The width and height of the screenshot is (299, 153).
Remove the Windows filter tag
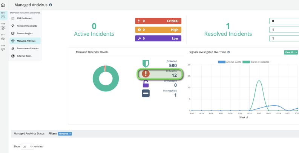pyautogui.click(x=70, y=134)
